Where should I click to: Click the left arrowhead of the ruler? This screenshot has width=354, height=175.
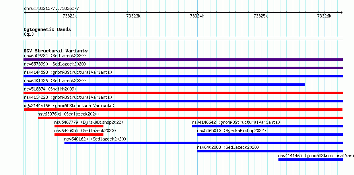coord(25,12)
